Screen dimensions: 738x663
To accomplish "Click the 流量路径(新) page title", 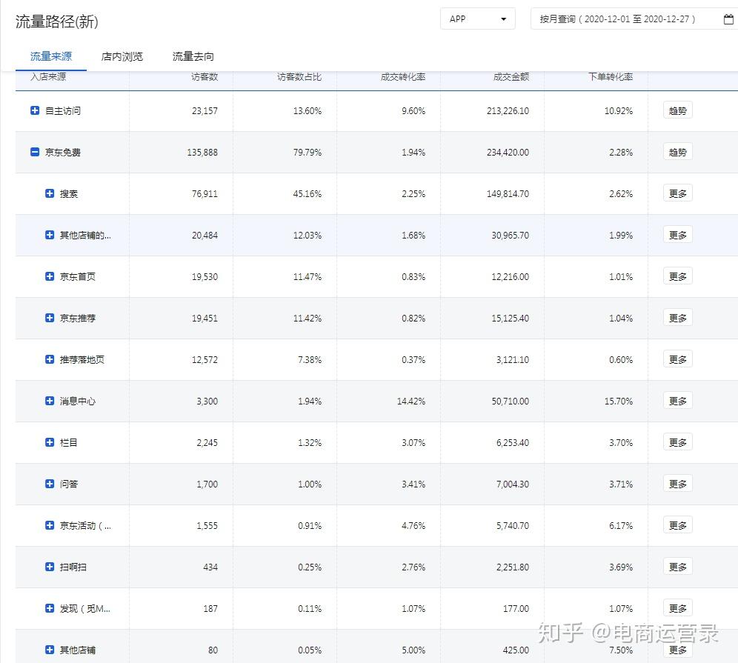I will click(56, 21).
